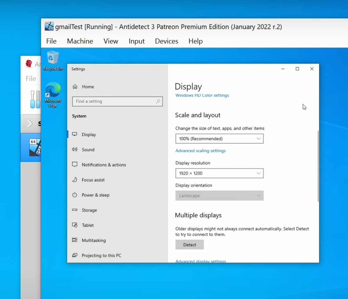Click the Detect button
The image size is (348, 299).
tap(189, 245)
